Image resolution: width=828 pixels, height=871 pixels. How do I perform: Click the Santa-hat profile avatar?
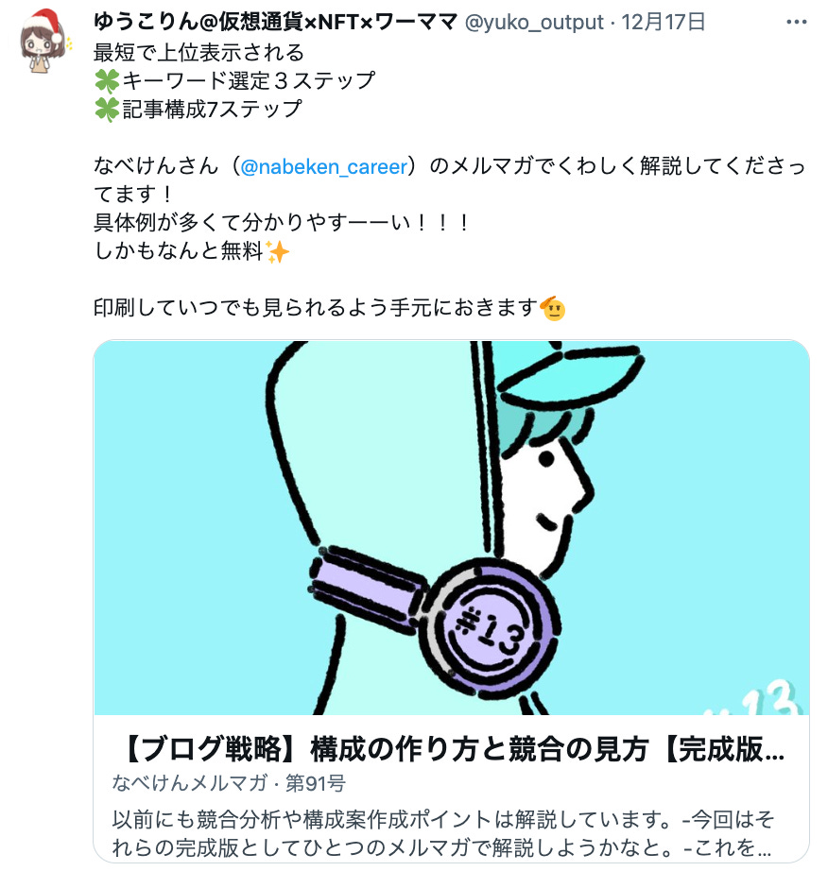[43, 42]
